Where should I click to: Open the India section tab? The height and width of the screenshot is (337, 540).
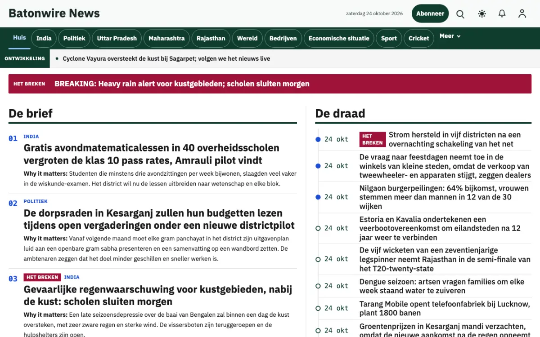pos(44,38)
